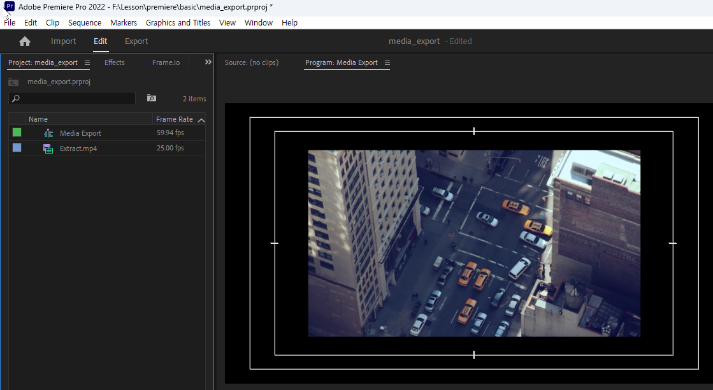Viewport: 713px width, 390px height.
Task: Go to the Export workspace
Action: click(x=136, y=41)
